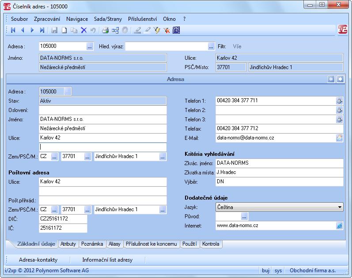Dial Telefon 1 using phone icon
The height and width of the screenshot is (278, 352).
tap(340, 101)
